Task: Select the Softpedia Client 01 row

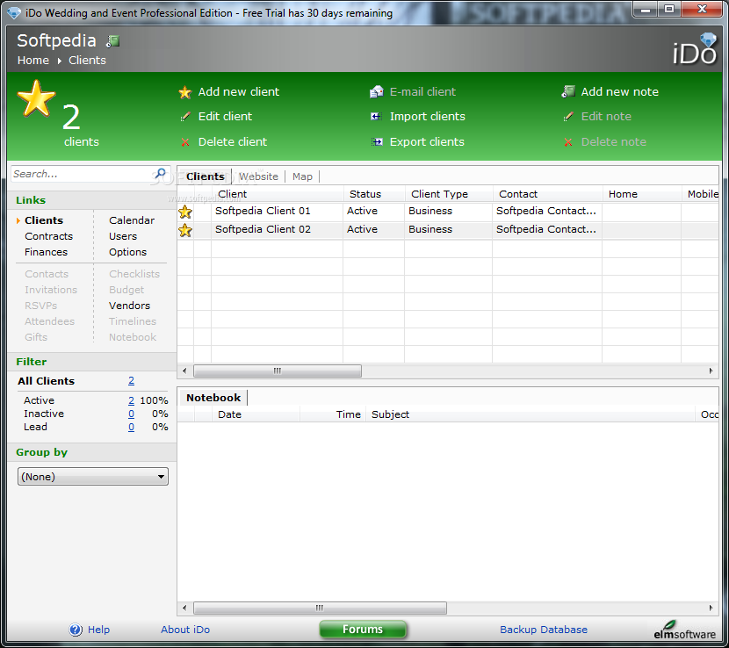Action: (448, 212)
